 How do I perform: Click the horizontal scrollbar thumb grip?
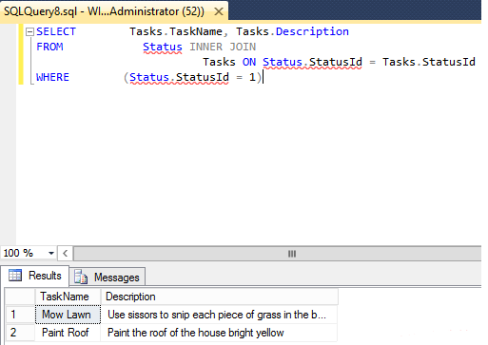click(292, 254)
